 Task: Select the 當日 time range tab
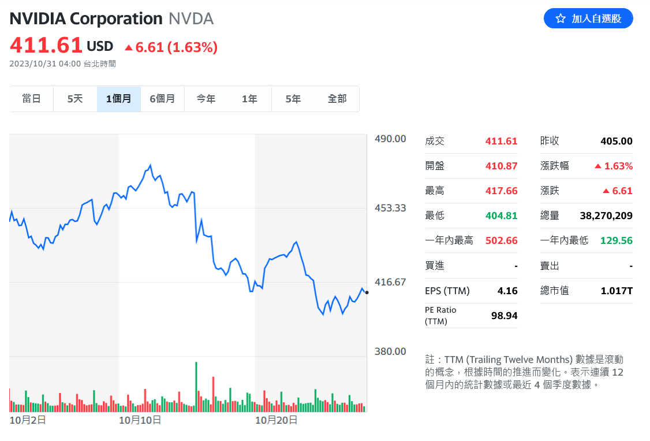(32, 99)
